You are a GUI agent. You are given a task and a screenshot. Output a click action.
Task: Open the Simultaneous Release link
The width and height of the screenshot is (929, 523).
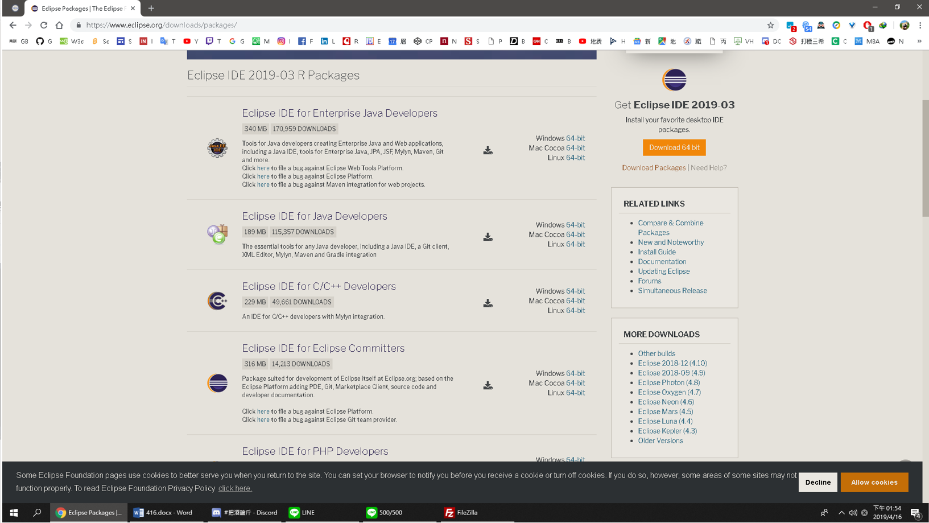coord(672,291)
